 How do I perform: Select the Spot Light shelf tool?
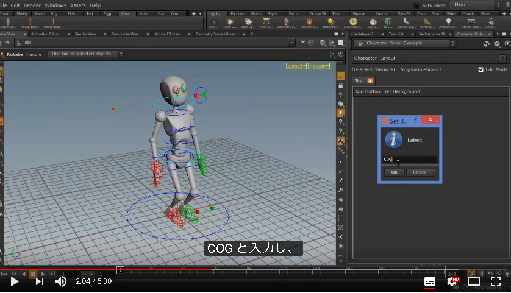(x=248, y=22)
